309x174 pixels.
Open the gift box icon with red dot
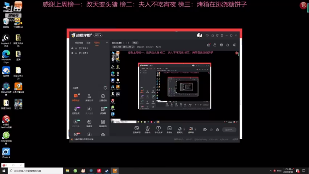pyautogui.click(x=209, y=45)
